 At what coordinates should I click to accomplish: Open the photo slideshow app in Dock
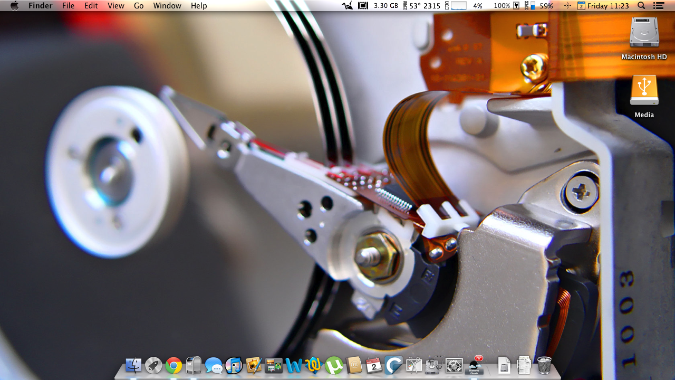point(274,365)
